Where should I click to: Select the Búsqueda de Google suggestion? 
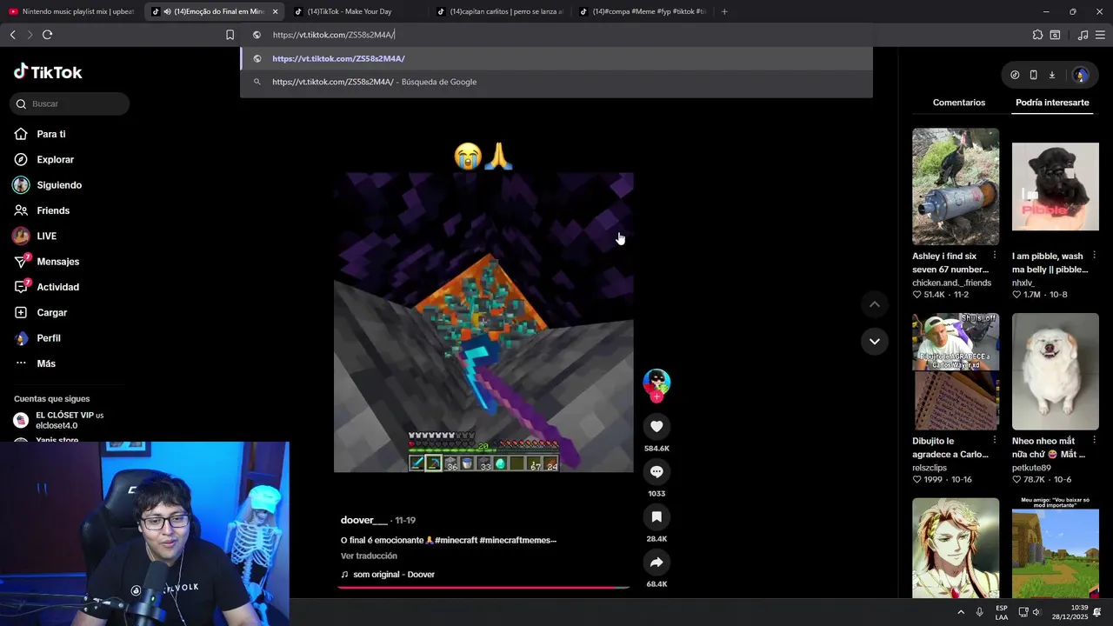(x=556, y=82)
